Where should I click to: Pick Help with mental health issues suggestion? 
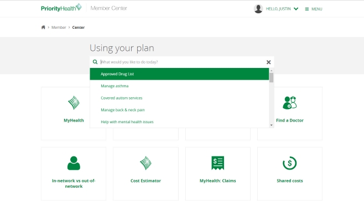click(179, 122)
